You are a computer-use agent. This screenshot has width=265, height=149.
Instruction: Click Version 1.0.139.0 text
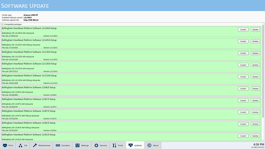(50, 60)
